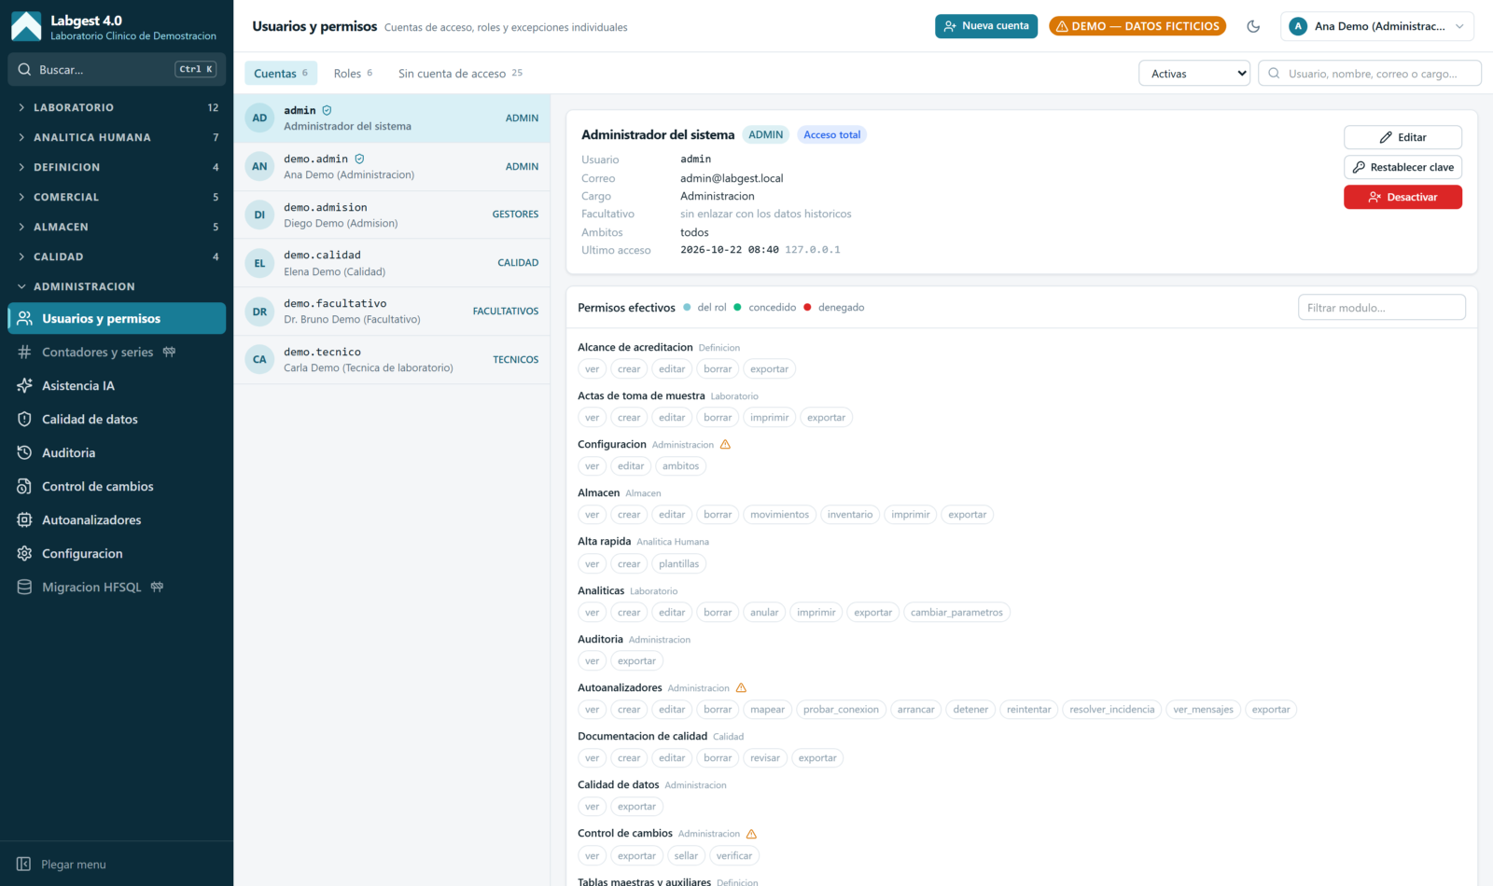Click the Autoanalizadores chip icon
This screenshot has width=1493, height=886.
[24, 519]
